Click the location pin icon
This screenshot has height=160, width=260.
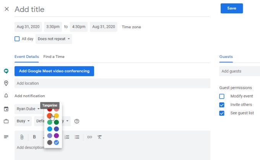(6, 83)
